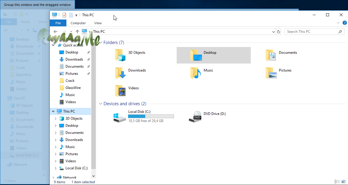This screenshot has width=348, height=185.
Task: Click '1 item selected' status text
Action: click(x=83, y=182)
